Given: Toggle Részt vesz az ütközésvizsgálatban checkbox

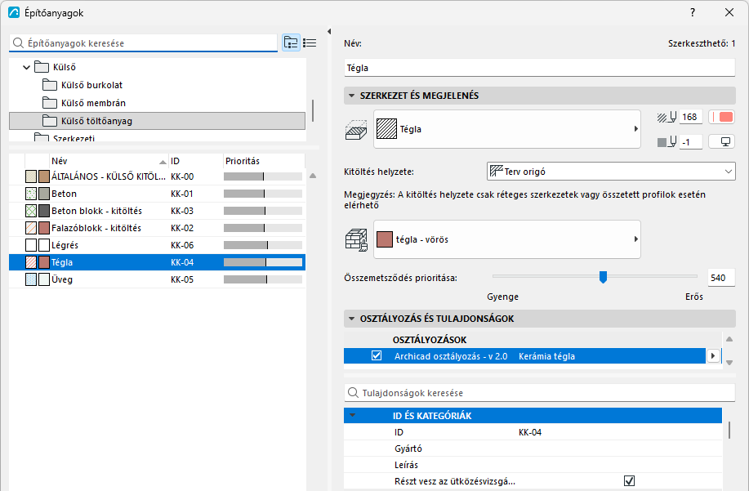Looking at the screenshot, I should [x=630, y=481].
